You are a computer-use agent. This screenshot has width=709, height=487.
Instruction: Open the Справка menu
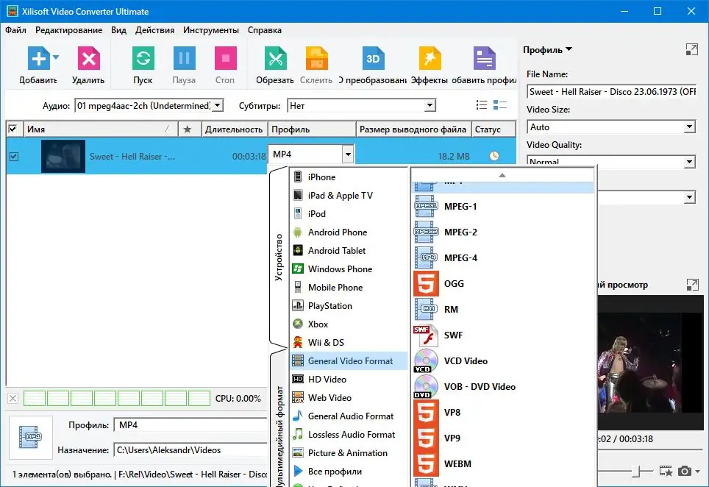click(265, 30)
